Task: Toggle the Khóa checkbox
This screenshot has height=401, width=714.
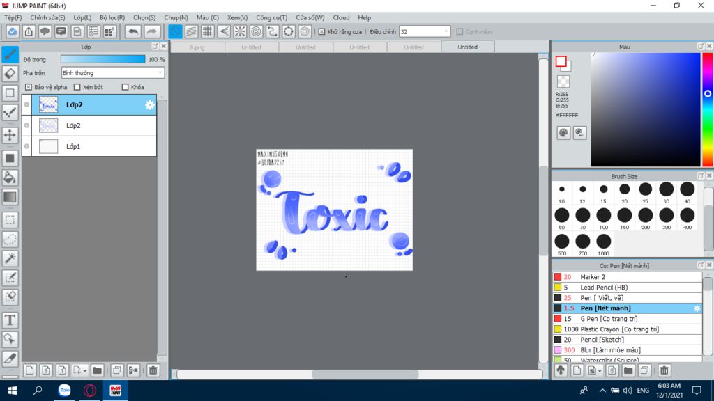Action: (126, 87)
